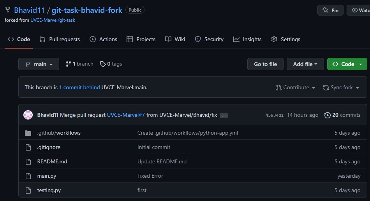Viewport: 370px width, 201px height.
Task: Open the Fixed Error commit message
Action: click(x=150, y=176)
